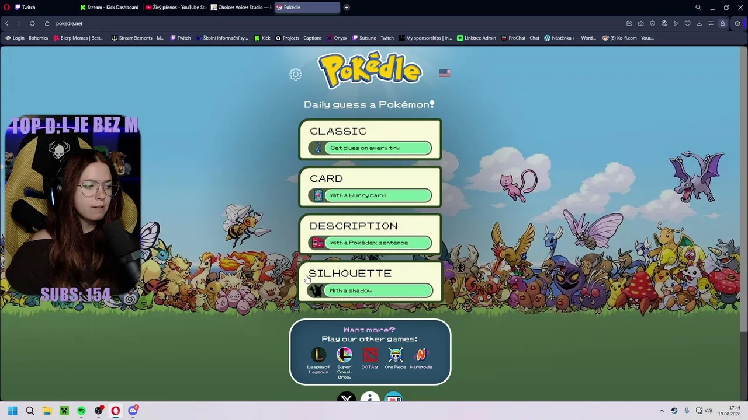Open OBS Studio from the taskbar

tap(99, 411)
